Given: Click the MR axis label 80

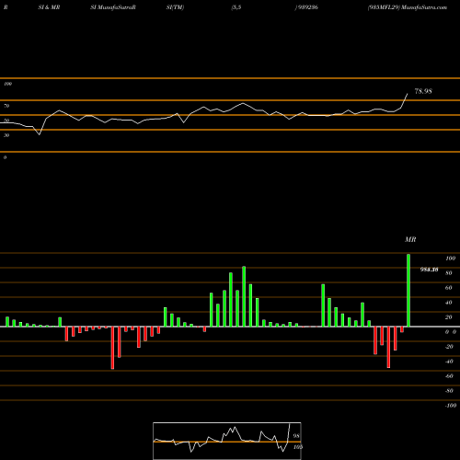Looking at the screenshot, I should coord(449,273).
